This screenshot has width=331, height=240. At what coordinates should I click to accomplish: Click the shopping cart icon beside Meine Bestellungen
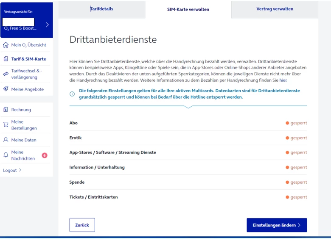[x=6, y=124]
